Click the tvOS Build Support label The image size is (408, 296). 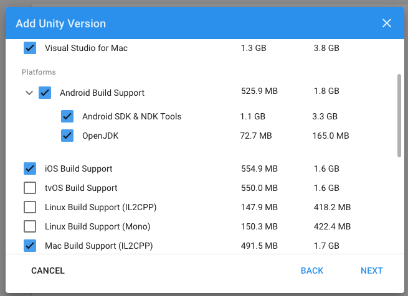point(81,188)
